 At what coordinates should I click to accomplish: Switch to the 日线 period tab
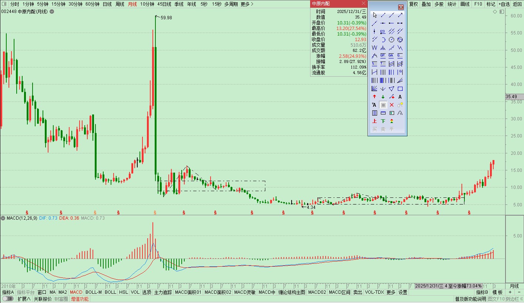point(107,4)
